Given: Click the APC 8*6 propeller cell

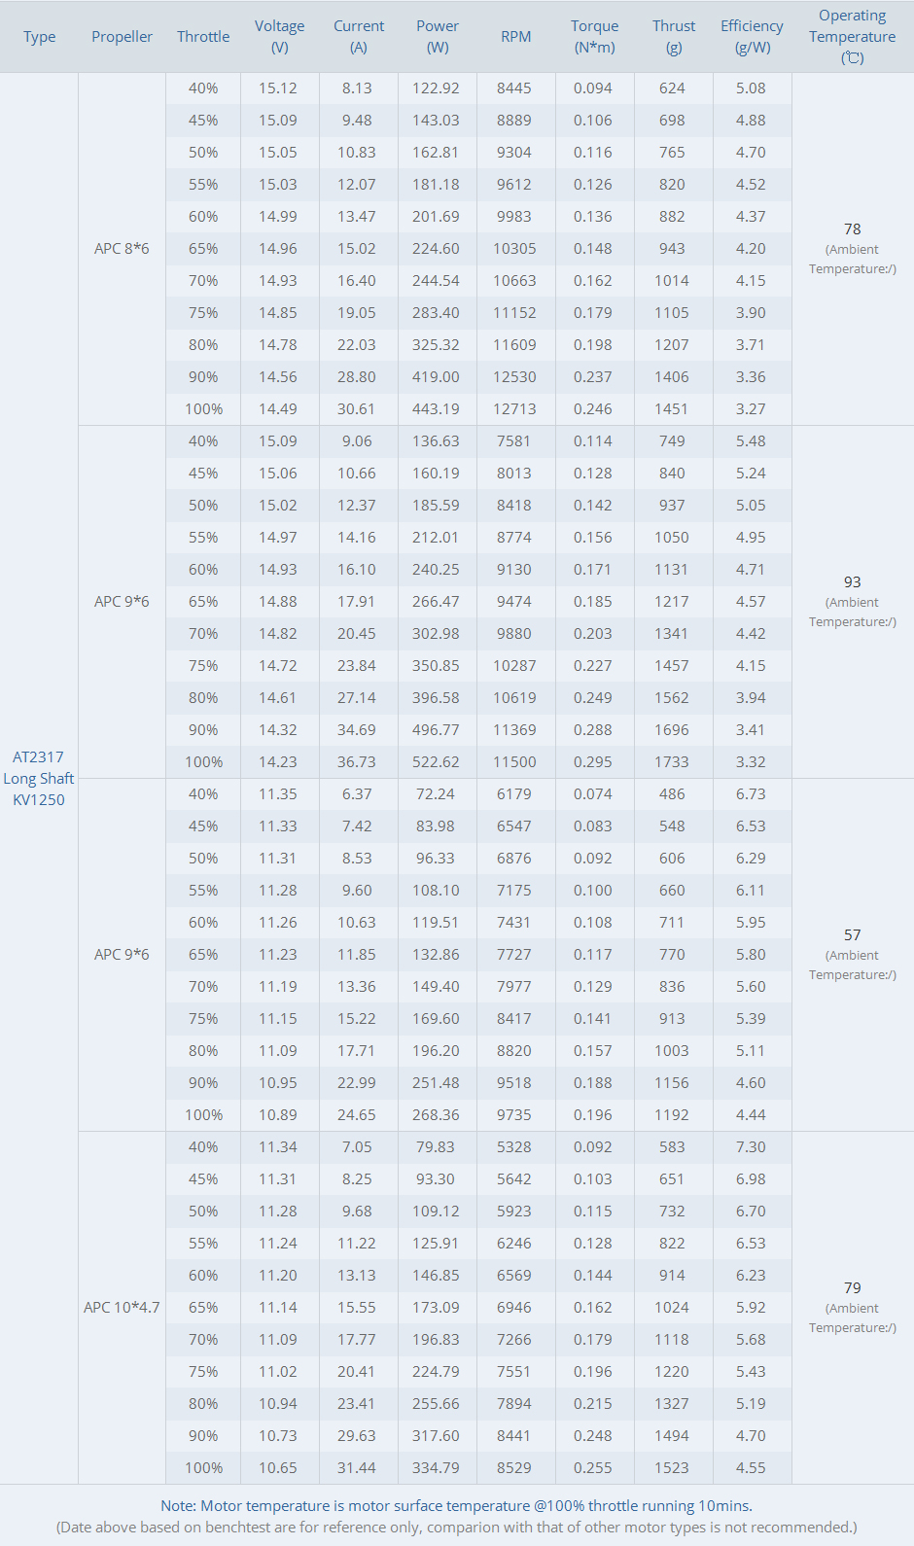Looking at the screenshot, I should (x=122, y=249).
